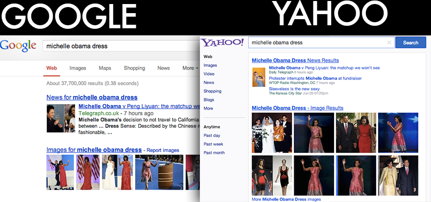This screenshot has height=202, width=431.
Task: Open Yahoo image of man in suit and red dress
Action: tap(356, 133)
